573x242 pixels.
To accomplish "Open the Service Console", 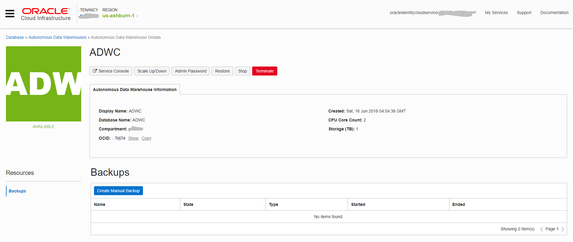I will pos(111,71).
